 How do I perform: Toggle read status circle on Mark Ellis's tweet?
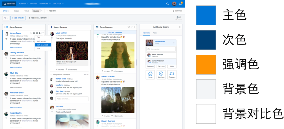point(6,78)
